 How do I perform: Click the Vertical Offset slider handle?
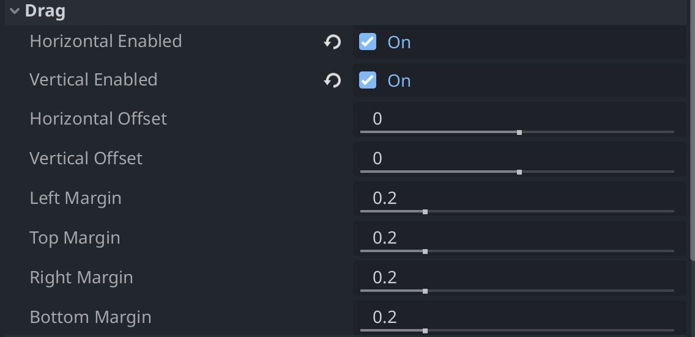tap(519, 172)
